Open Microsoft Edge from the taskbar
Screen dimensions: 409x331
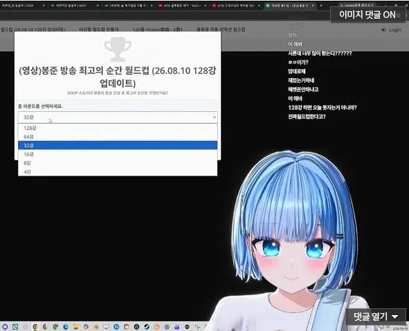coord(66,327)
